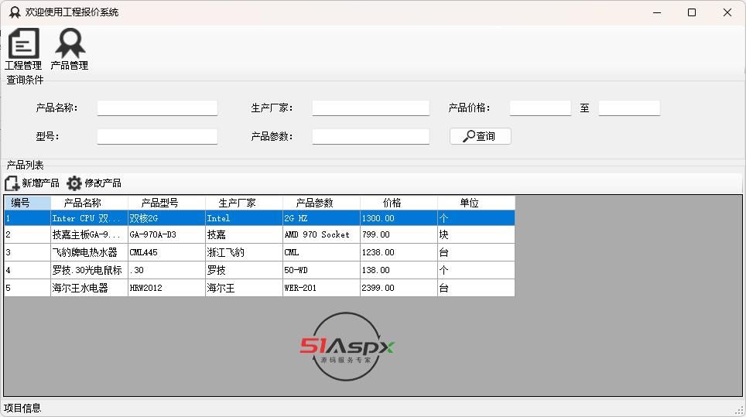Minimize the 工程报价系统 window
The height and width of the screenshot is (417, 746).
click(x=657, y=12)
